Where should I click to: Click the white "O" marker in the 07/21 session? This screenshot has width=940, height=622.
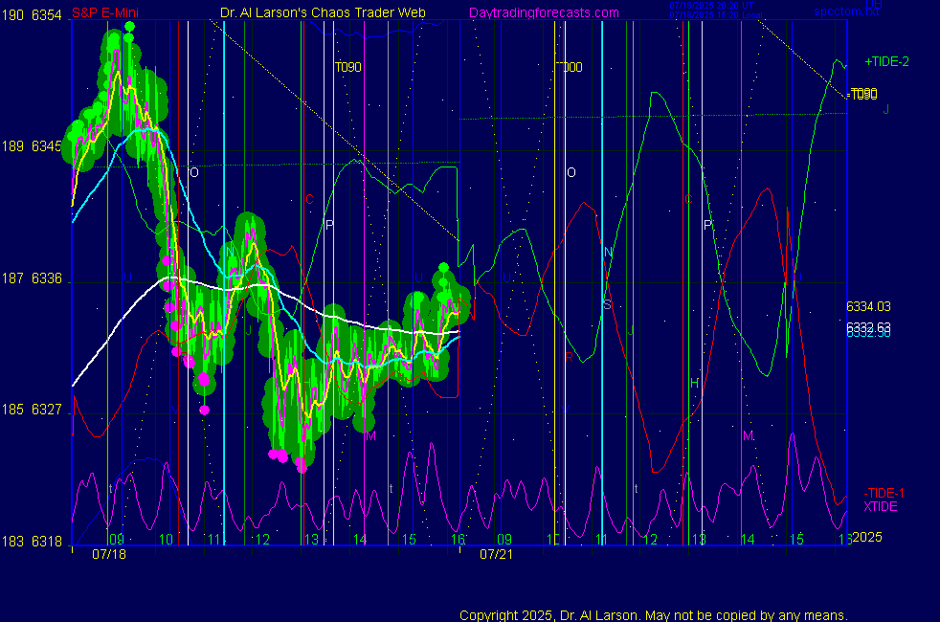(x=571, y=172)
